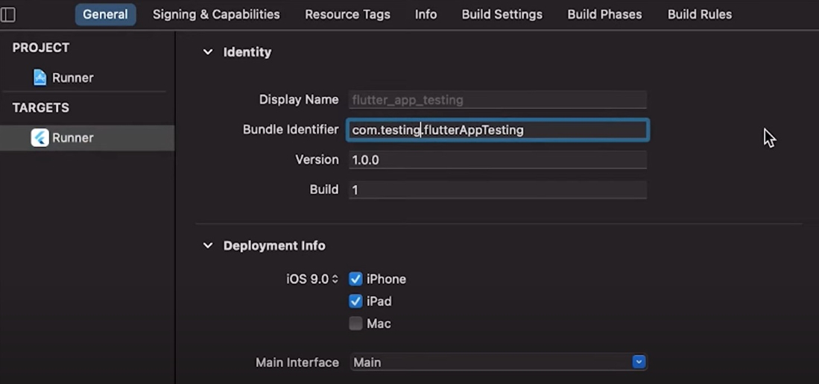Viewport: 819px width, 384px height.
Task: Collapse the Identity section
Action: click(208, 52)
